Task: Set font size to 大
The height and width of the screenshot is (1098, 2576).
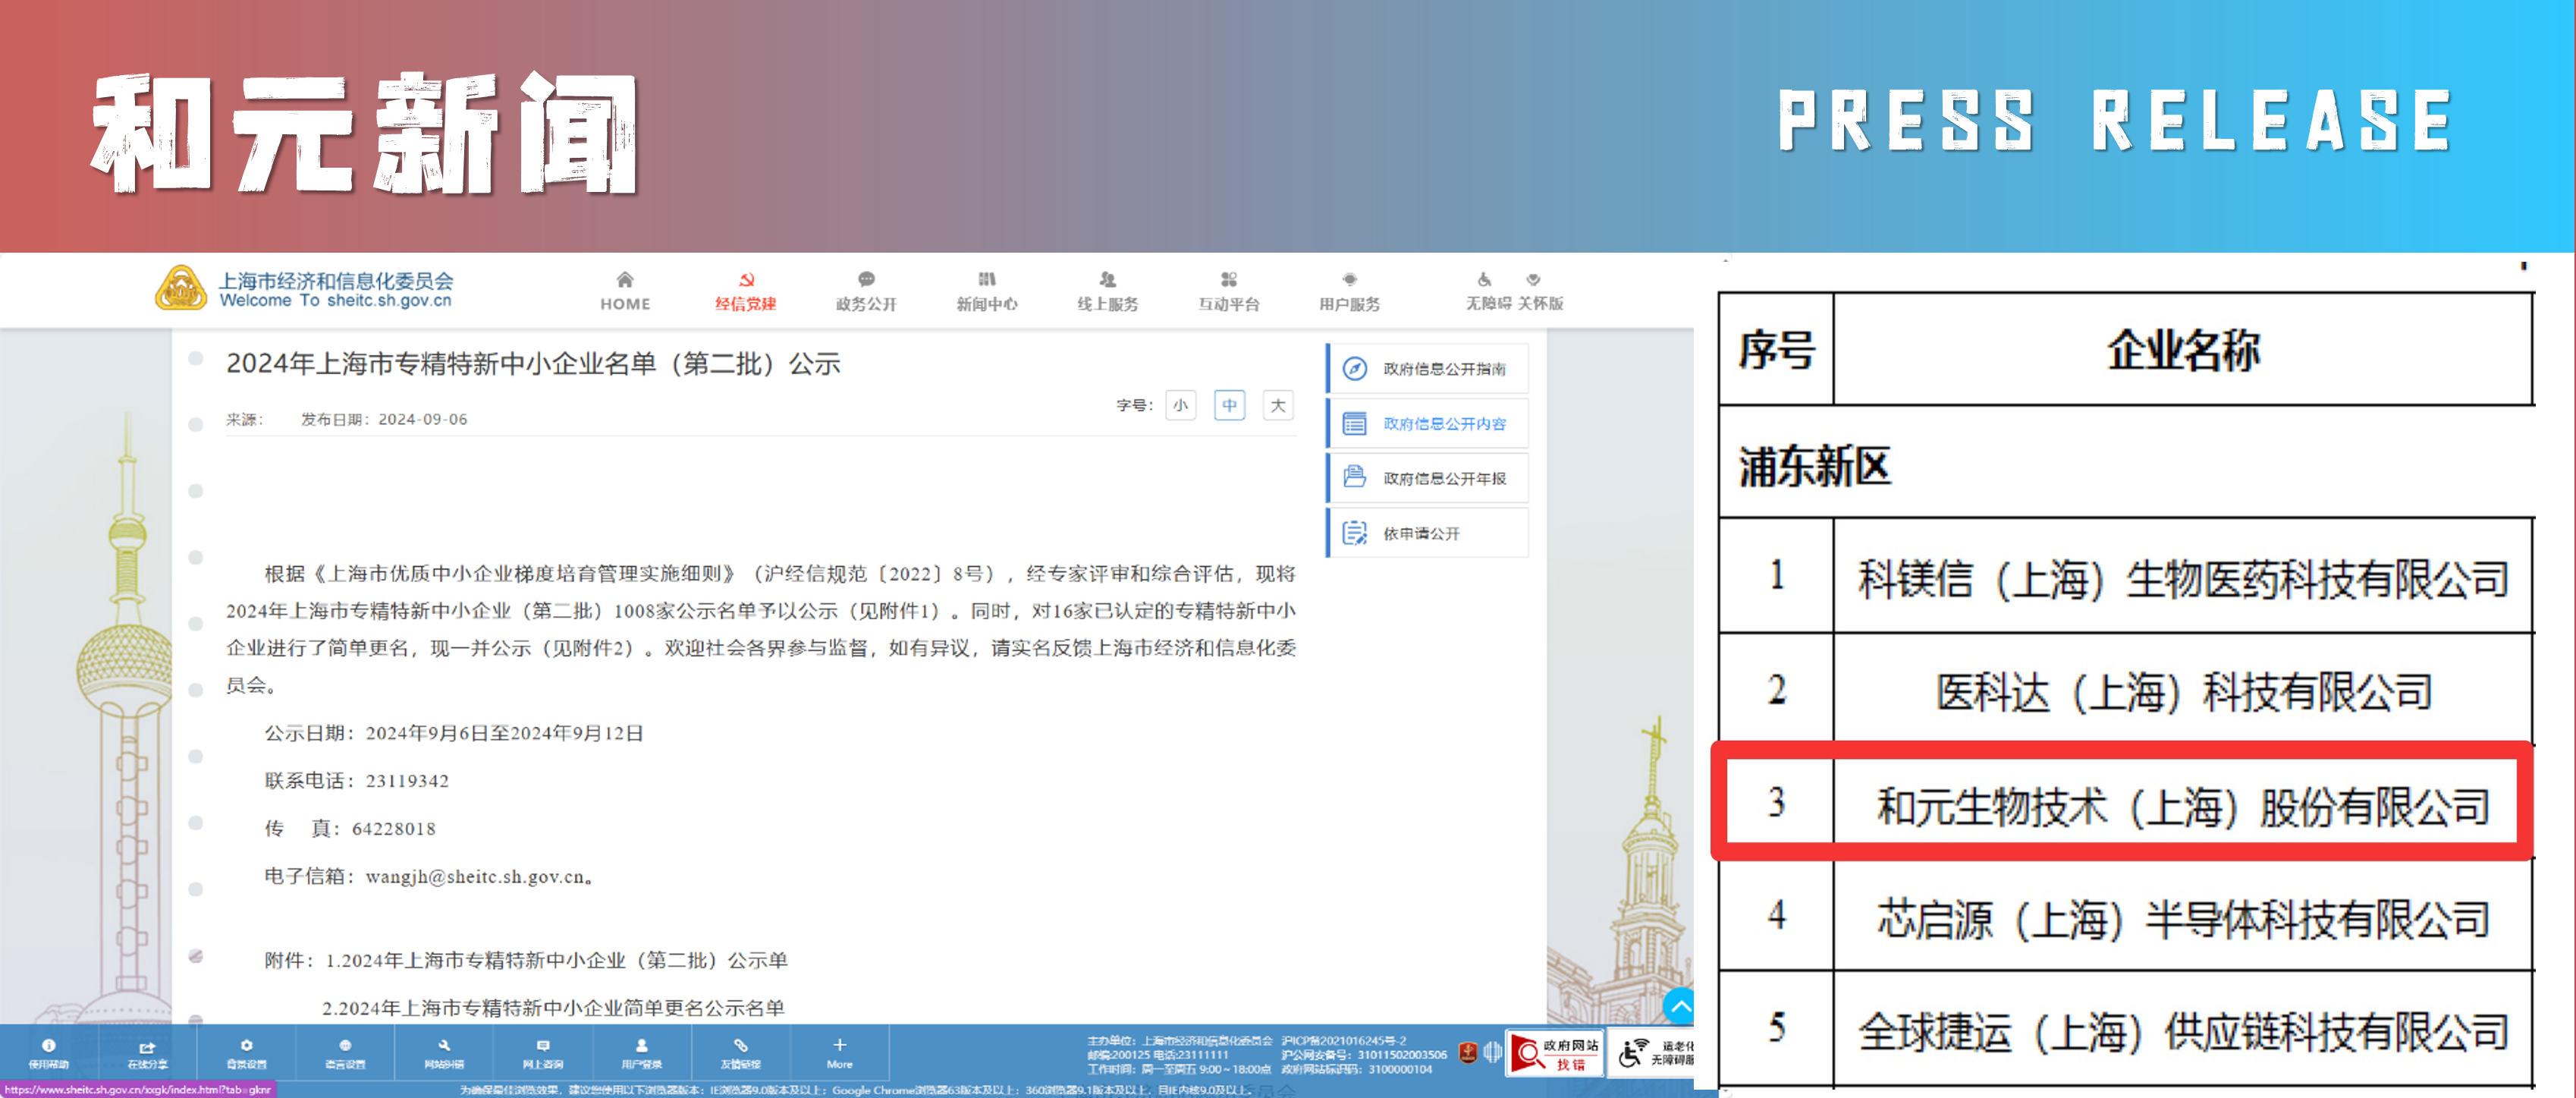Action: click(x=1277, y=405)
